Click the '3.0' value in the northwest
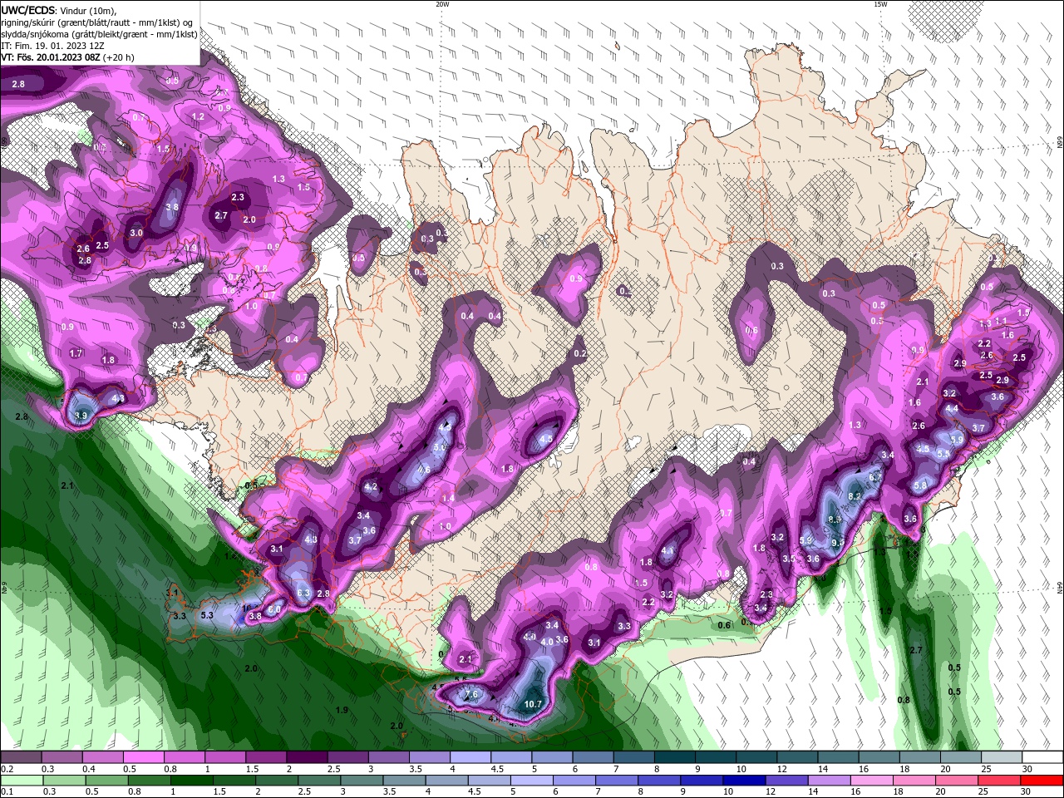The image size is (1064, 798). click(x=135, y=234)
